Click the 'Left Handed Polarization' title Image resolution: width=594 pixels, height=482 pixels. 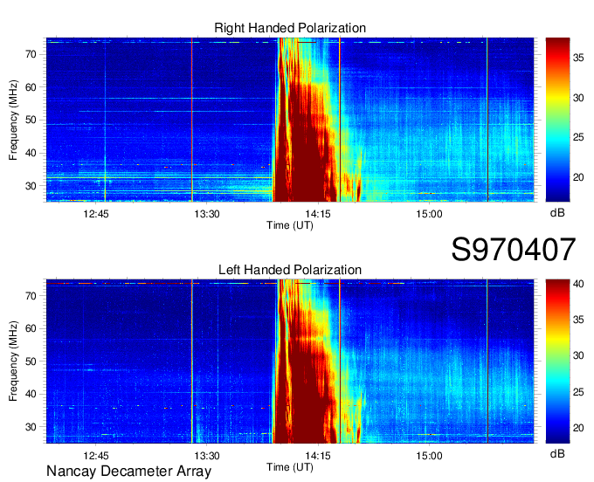pos(290,270)
